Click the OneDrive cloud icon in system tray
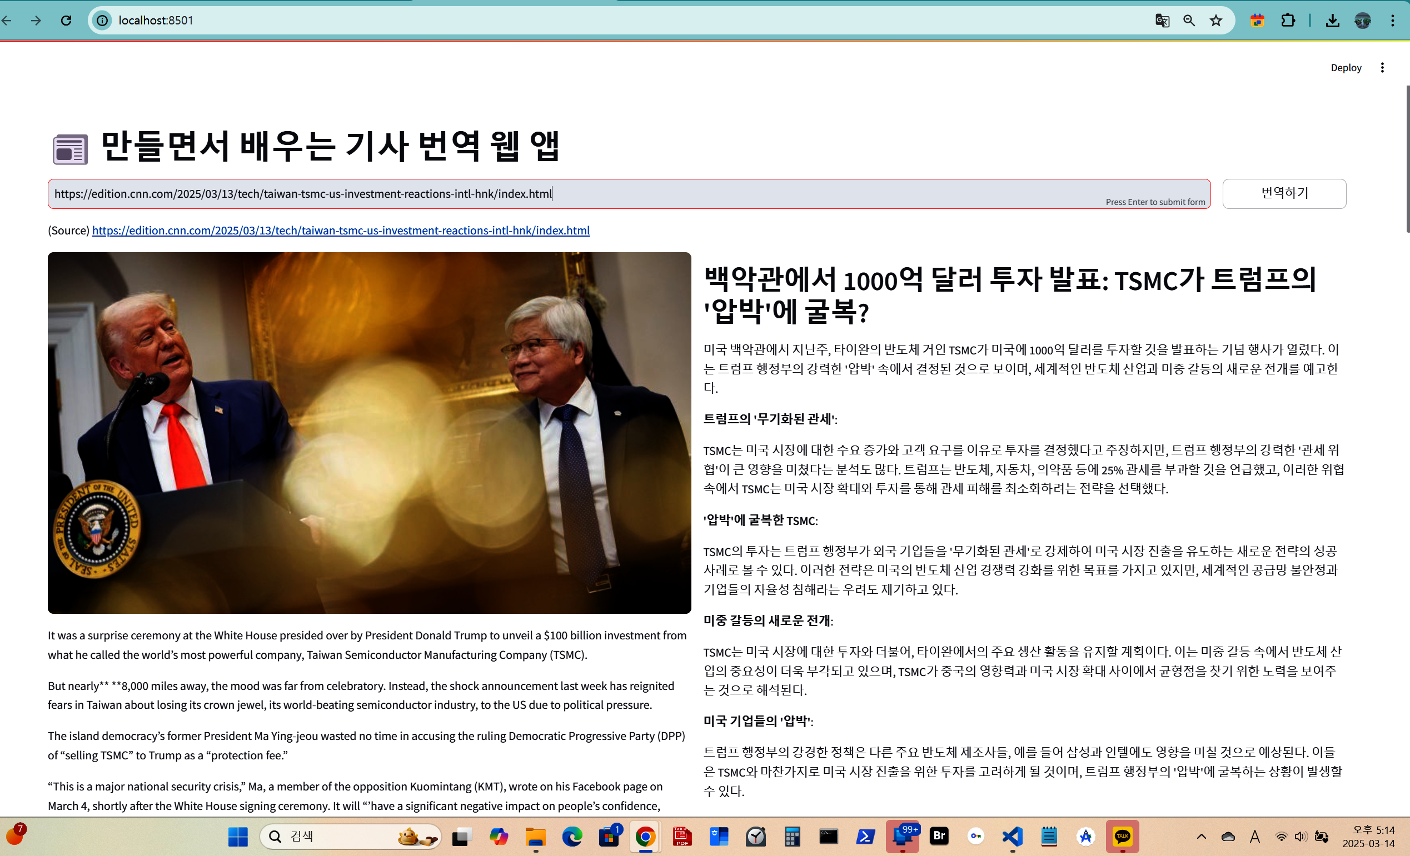The image size is (1410, 856). coord(1228,837)
